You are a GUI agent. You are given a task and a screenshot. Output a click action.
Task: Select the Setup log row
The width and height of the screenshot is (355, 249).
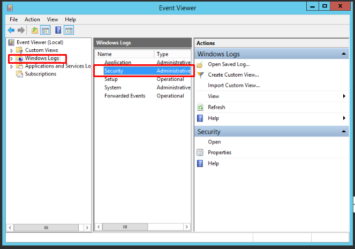(143, 79)
